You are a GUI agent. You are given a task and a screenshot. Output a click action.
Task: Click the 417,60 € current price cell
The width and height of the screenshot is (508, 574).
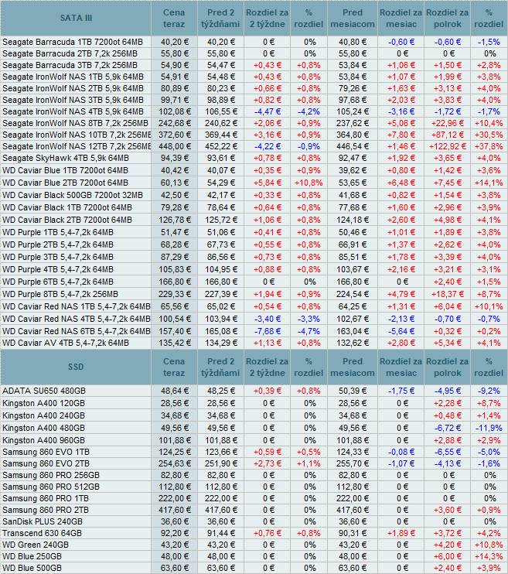[175, 511]
